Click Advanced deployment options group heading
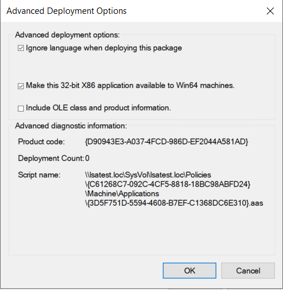This screenshot has width=283, height=290. tap(68, 35)
